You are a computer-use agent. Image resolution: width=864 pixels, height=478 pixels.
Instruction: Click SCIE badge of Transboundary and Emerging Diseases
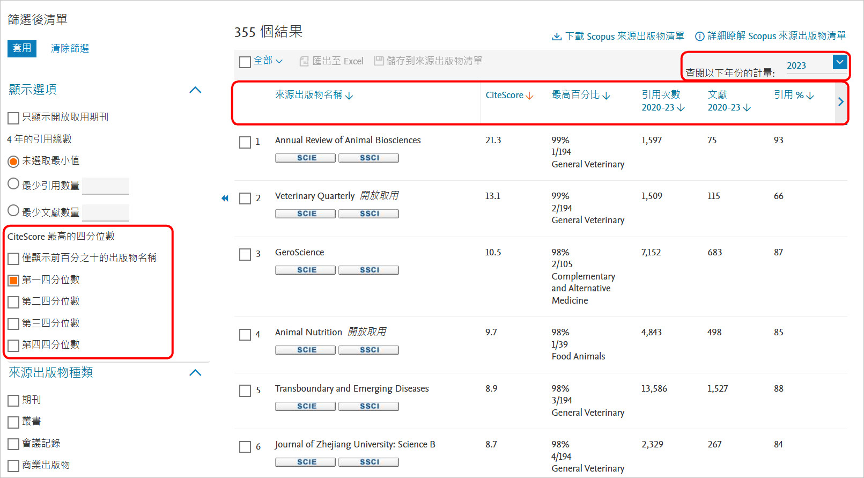coord(305,406)
